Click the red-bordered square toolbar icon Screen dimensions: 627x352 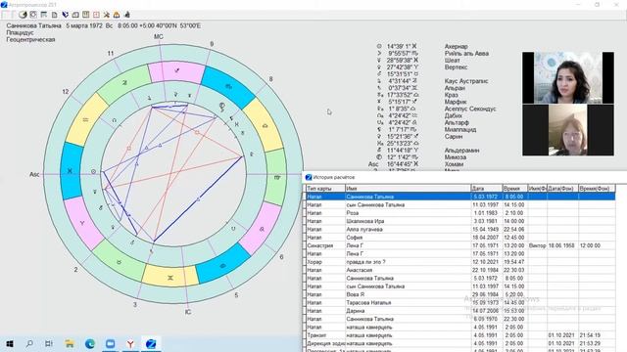[96, 15]
